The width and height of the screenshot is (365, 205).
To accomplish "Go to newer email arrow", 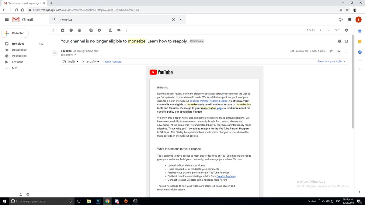I will tap(321, 30).
